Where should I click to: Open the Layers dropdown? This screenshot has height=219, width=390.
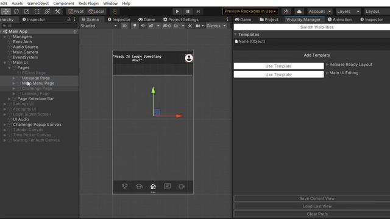[348, 12]
